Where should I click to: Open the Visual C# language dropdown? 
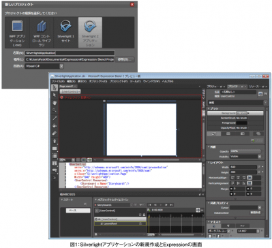pos(44,66)
